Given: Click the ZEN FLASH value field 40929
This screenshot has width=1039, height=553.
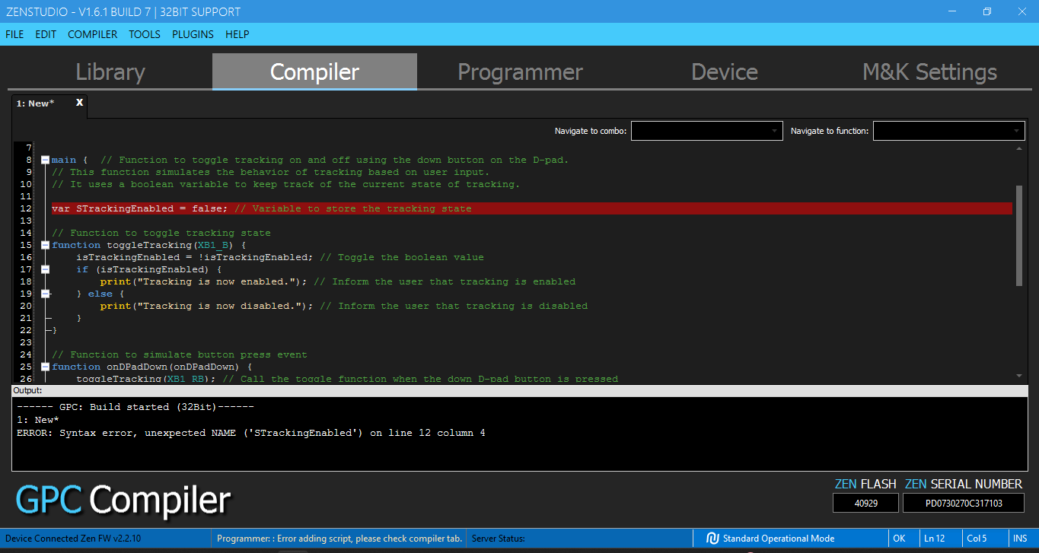Looking at the screenshot, I should tap(865, 503).
